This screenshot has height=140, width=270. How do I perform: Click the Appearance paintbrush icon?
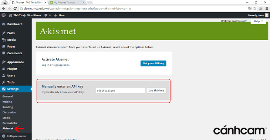(x=4, y=62)
